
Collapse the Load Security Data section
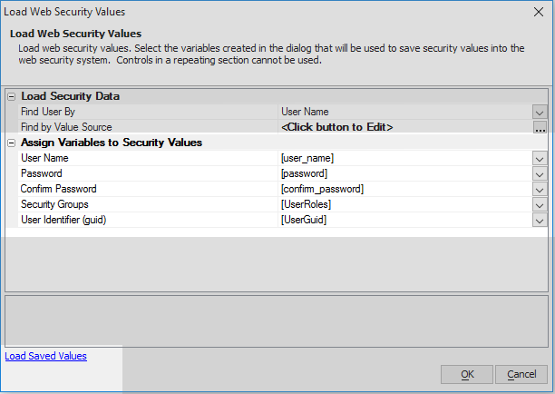(12, 96)
